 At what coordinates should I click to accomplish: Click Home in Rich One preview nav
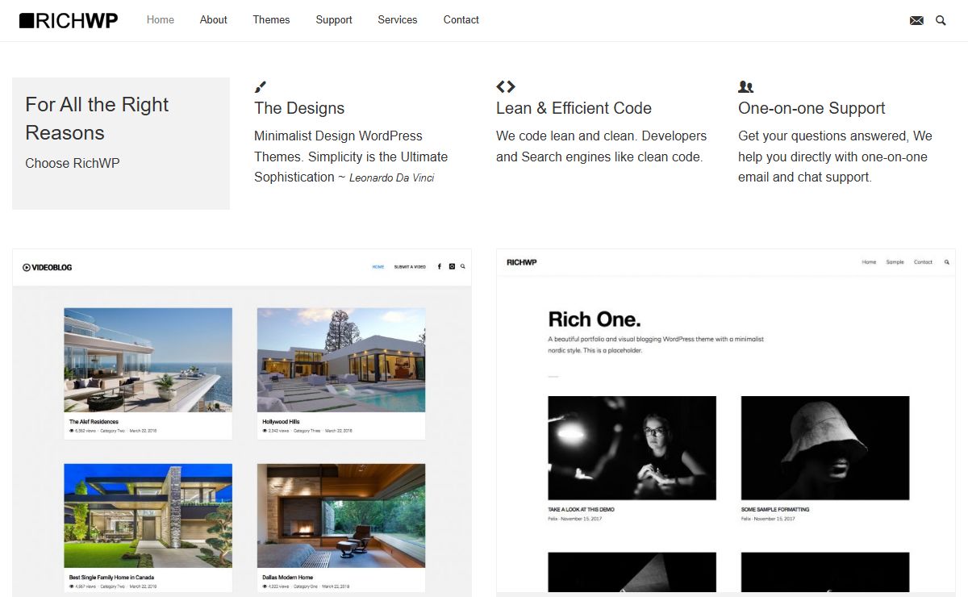(x=869, y=262)
